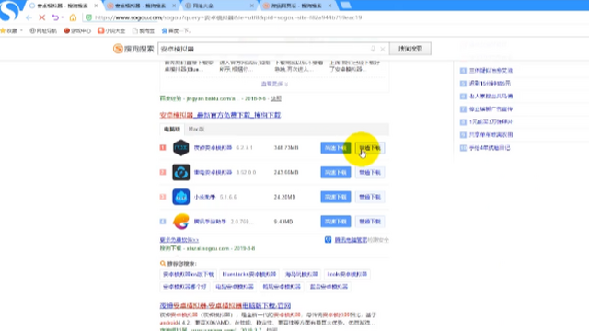Image resolution: width=589 pixels, height=331 pixels.
Task: Click the blue fast download button for 24.20MB
Action: point(335,197)
